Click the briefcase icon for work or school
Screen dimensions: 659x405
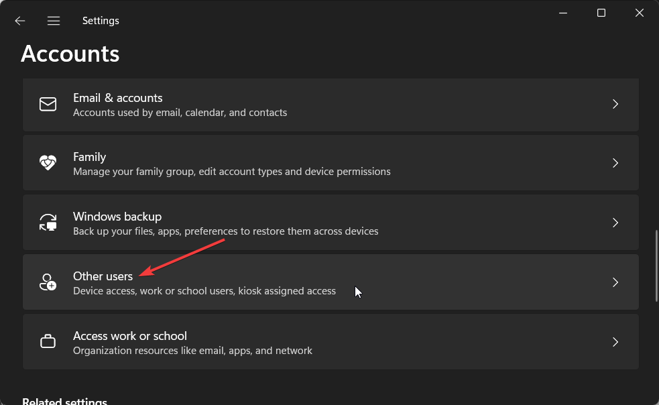48,341
